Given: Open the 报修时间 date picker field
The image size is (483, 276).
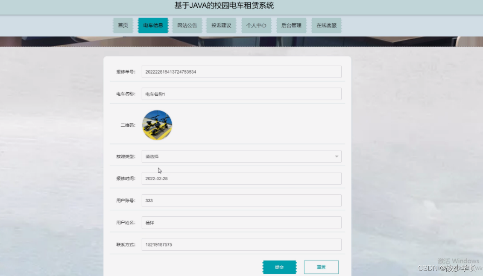Looking at the screenshot, I should tap(241, 178).
